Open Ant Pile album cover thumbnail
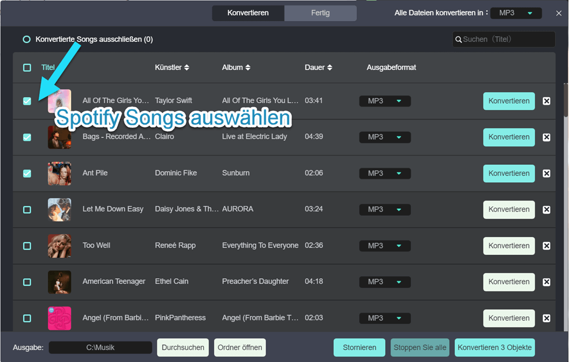 [59, 173]
